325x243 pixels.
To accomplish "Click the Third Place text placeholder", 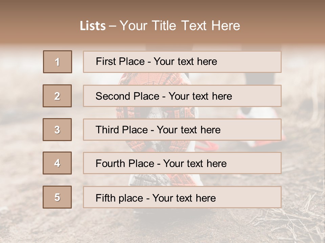I will tap(182, 130).
